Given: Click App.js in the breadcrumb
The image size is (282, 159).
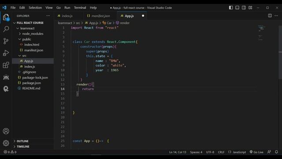Looking at the screenshot, I should 92,23.
